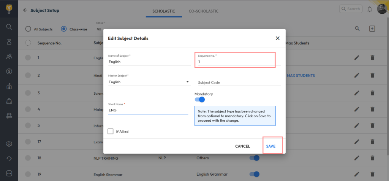
Task: Click the SAVE button
Action: [x=271, y=146]
